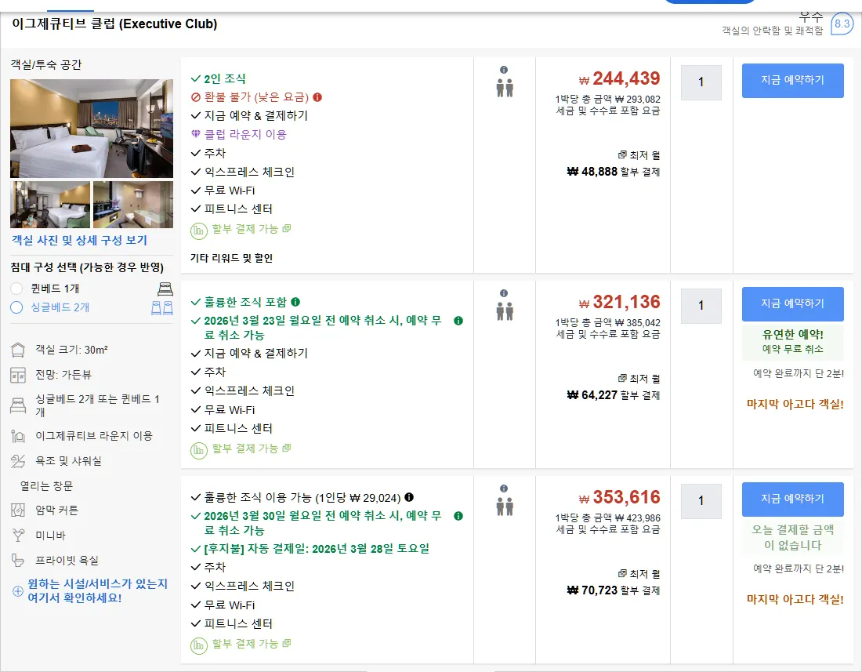This screenshot has width=862, height=672.
Task: Click the diamond icon beside 클럽 라운지 이용
Action: coord(195,133)
